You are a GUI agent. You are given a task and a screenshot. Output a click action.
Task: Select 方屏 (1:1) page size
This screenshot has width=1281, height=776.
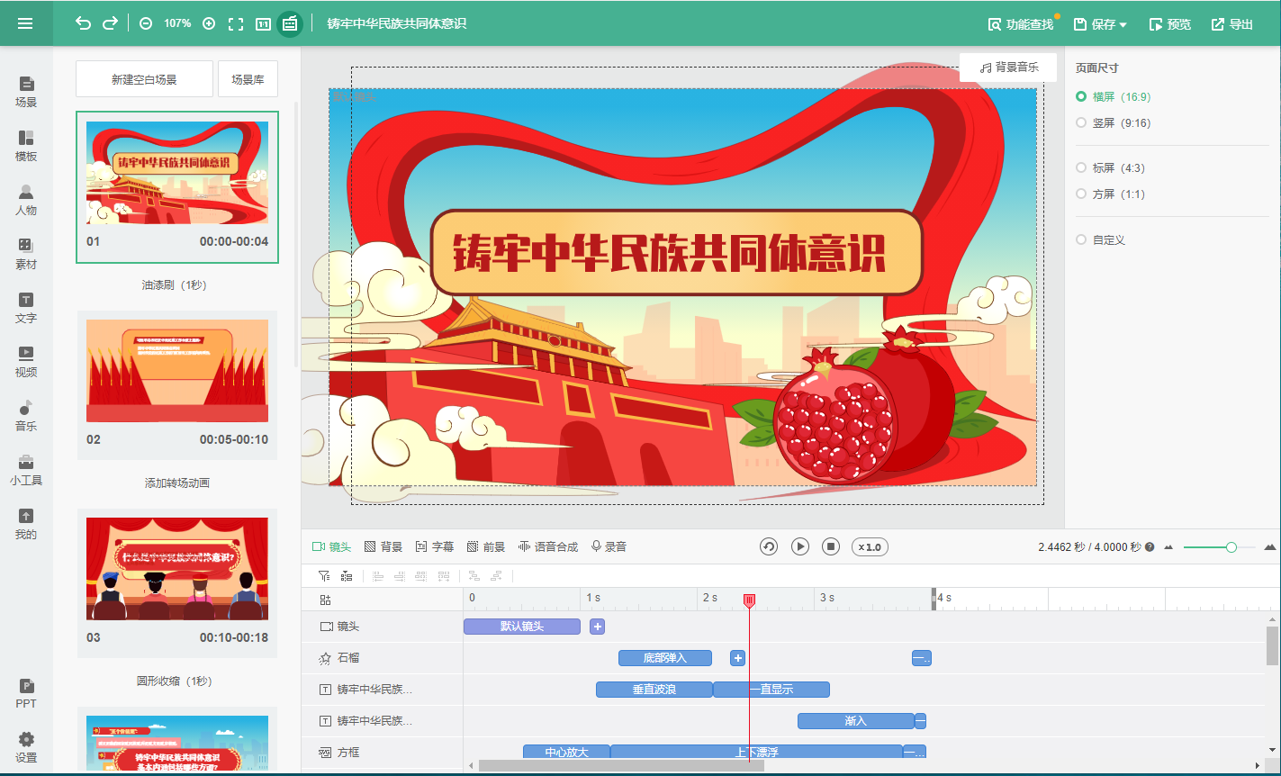tap(1110, 194)
